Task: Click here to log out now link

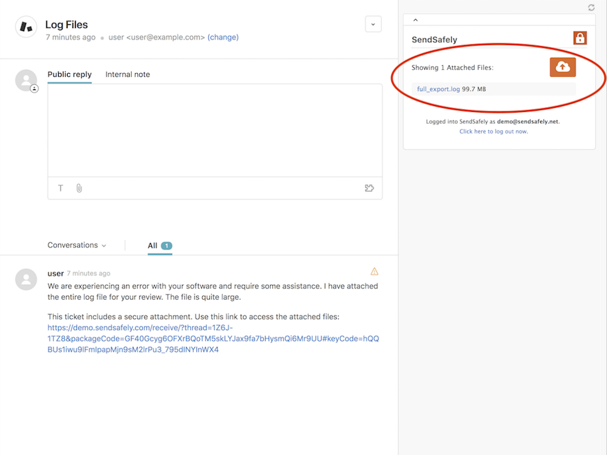Action: 493,132
